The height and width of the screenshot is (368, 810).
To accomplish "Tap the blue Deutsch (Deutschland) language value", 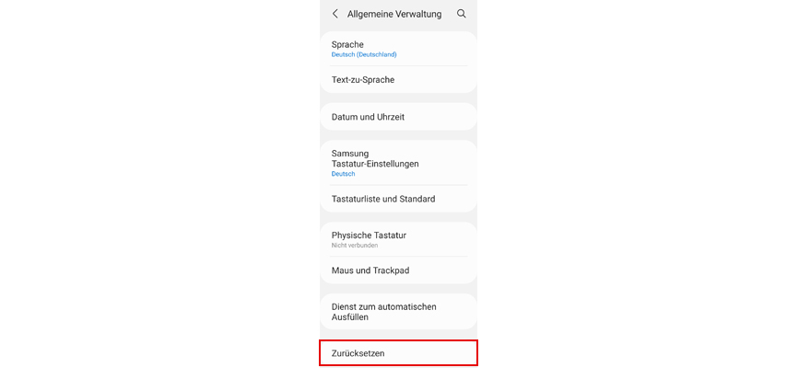I will [364, 54].
